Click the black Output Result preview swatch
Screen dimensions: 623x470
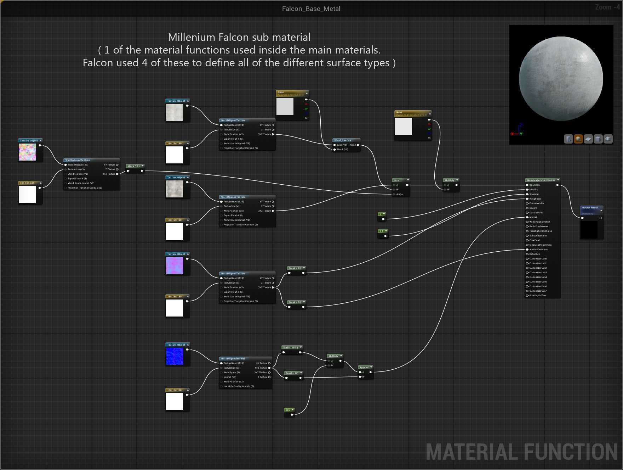point(589,229)
